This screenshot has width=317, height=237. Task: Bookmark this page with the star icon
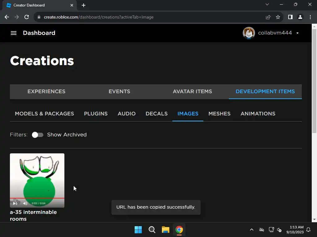point(278,17)
